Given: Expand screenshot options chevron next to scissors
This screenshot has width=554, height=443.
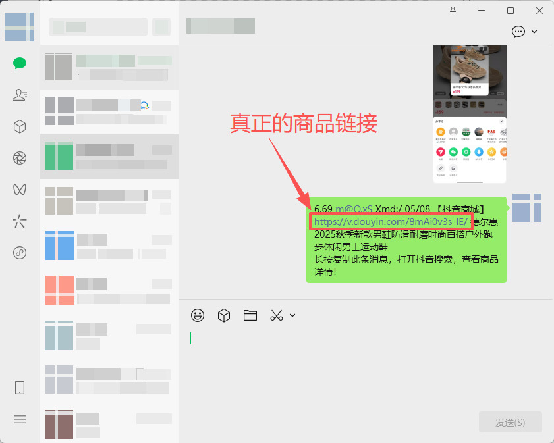Looking at the screenshot, I should coord(292,315).
